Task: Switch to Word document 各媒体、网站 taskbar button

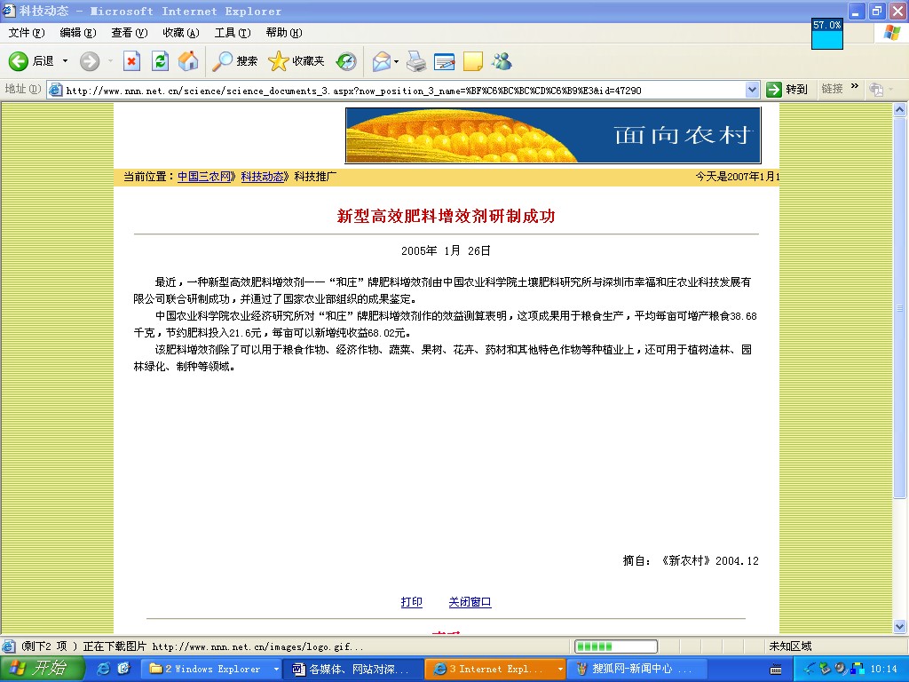Action: 354,670
